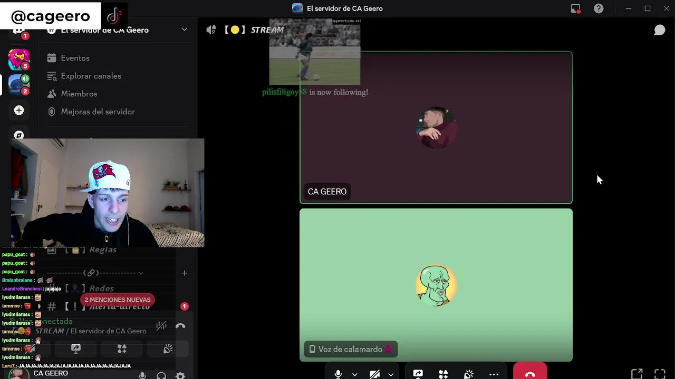Click the speaker icon beside STREAM title
This screenshot has width=675, height=379.
click(211, 29)
